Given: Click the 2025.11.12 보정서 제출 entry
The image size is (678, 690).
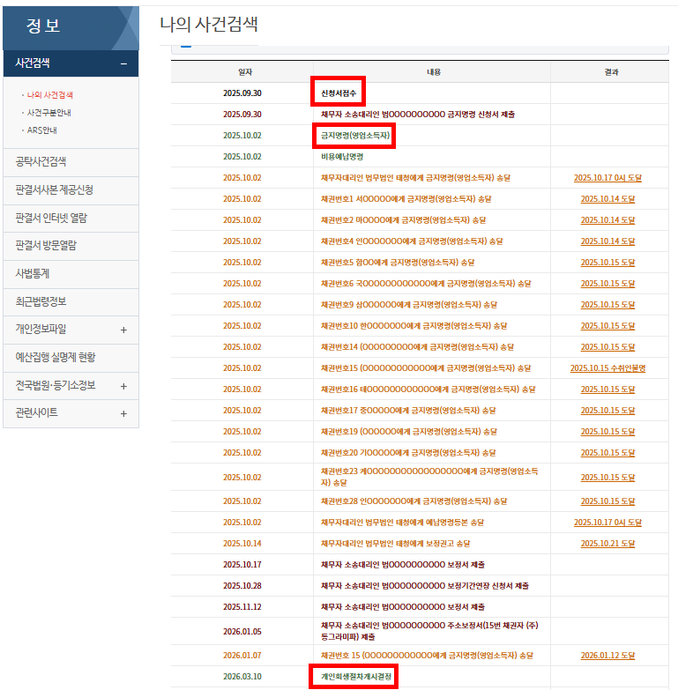Looking at the screenshot, I should tap(402, 607).
